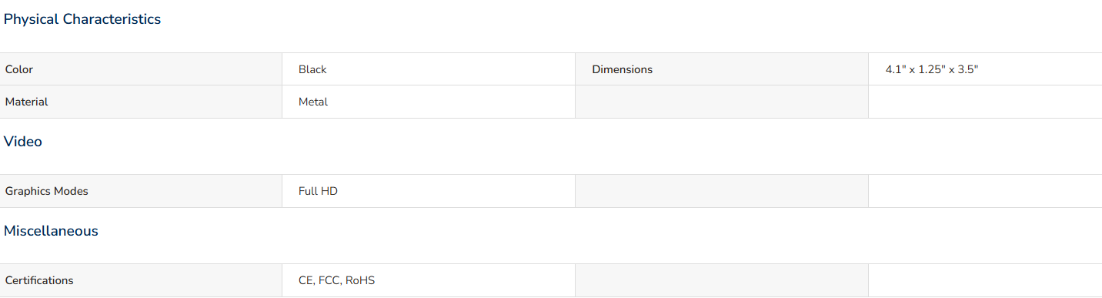The height and width of the screenshot is (298, 1102).
Task: Select the Certifications label cell
Action: click(141, 280)
